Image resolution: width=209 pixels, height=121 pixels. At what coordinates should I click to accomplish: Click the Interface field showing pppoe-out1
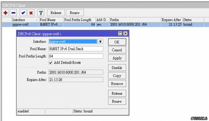coord(73,41)
